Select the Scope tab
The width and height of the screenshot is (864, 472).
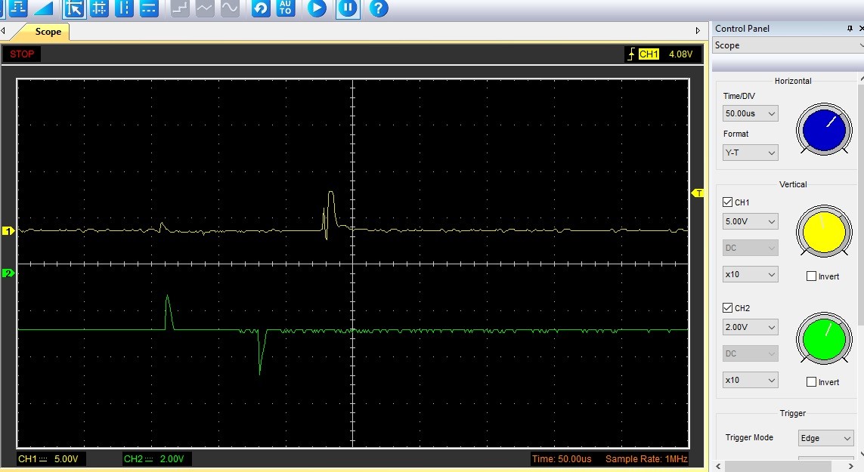pyautogui.click(x=48, y=32)
